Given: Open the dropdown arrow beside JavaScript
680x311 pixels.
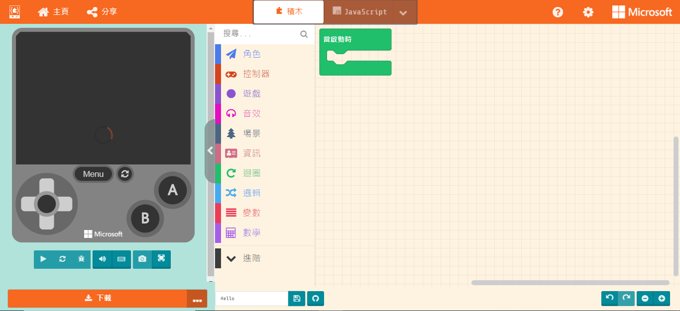Looking at the screenshot, I should pyautogui.click(x=404, y=12).
